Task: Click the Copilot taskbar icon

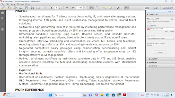Action: (x=96, y=95)
